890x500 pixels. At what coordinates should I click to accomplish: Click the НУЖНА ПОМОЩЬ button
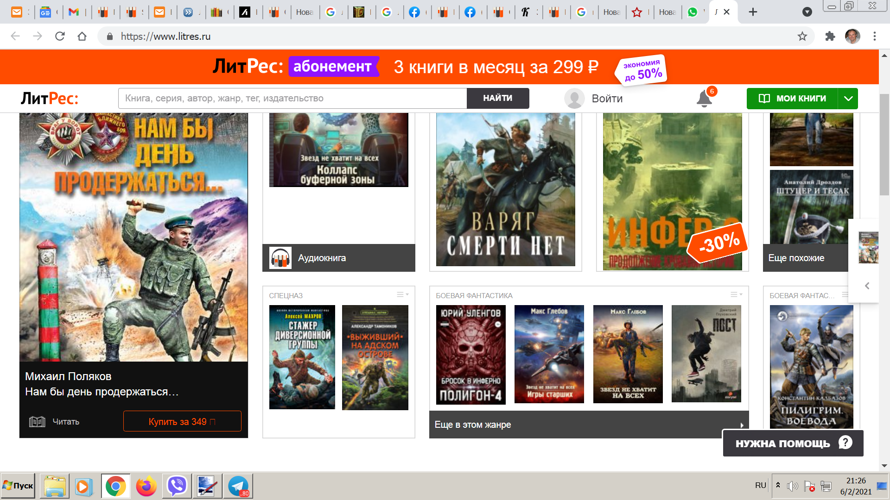click(793, 444)
